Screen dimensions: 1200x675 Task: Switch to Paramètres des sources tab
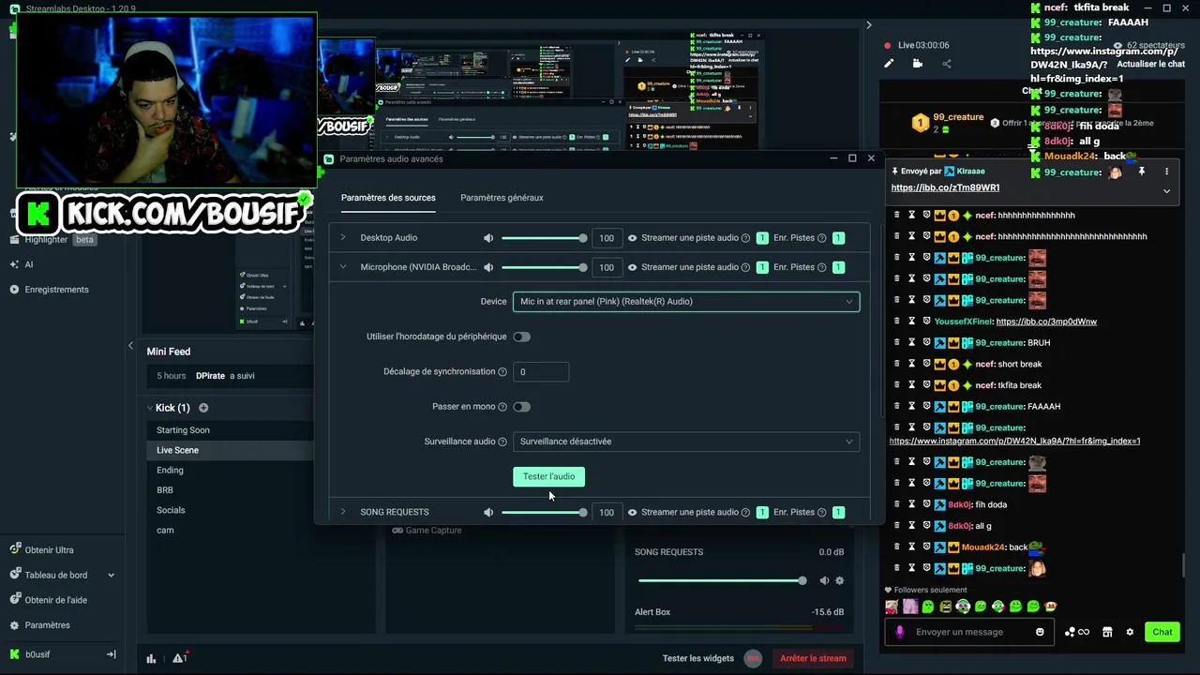tap(388, 198)
